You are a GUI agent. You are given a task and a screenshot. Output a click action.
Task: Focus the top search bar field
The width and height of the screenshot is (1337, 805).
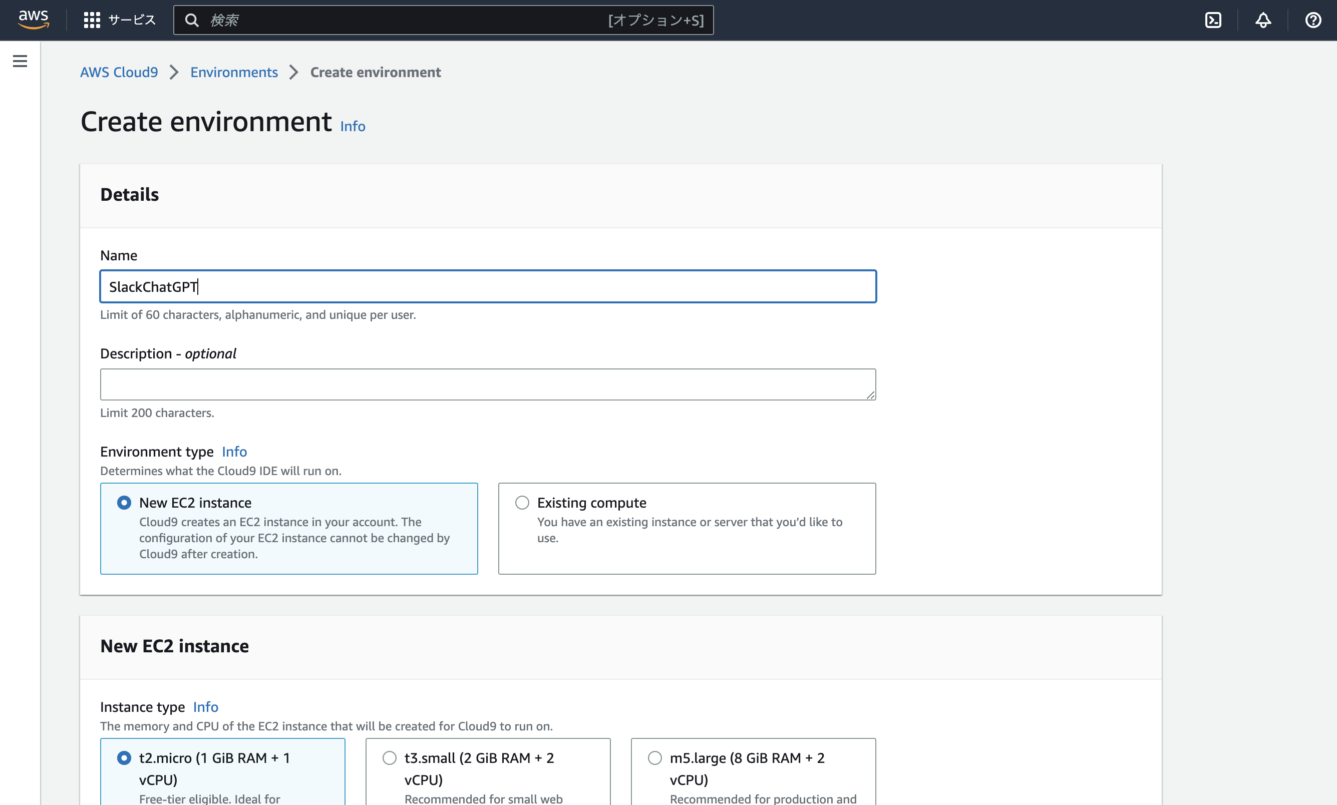tap(402, 20)
